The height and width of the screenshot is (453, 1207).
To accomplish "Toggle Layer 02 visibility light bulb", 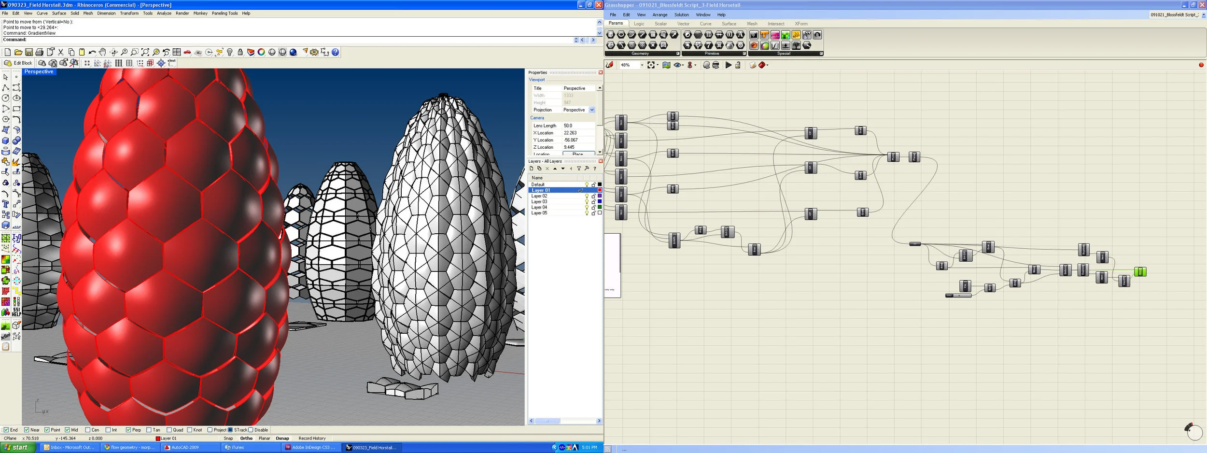I will tap(587, 196).
